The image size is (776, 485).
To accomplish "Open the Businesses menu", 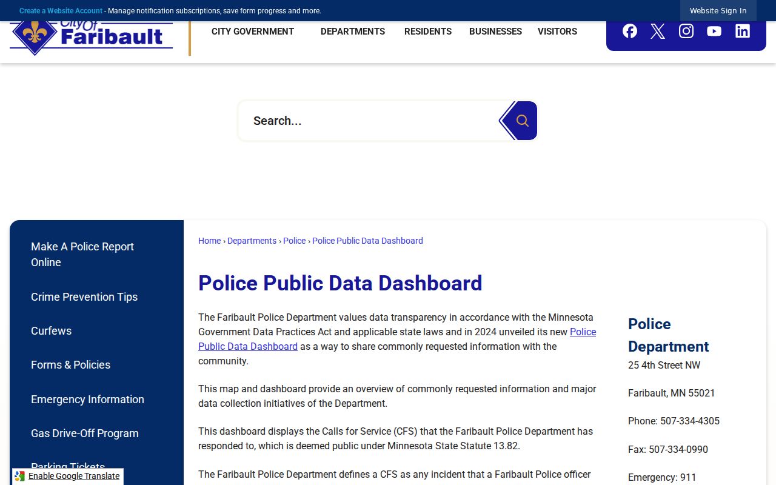I will (x=495, y=32).
